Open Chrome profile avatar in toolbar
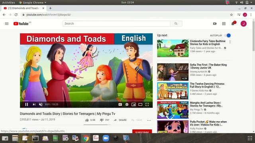 coord(245,15)
